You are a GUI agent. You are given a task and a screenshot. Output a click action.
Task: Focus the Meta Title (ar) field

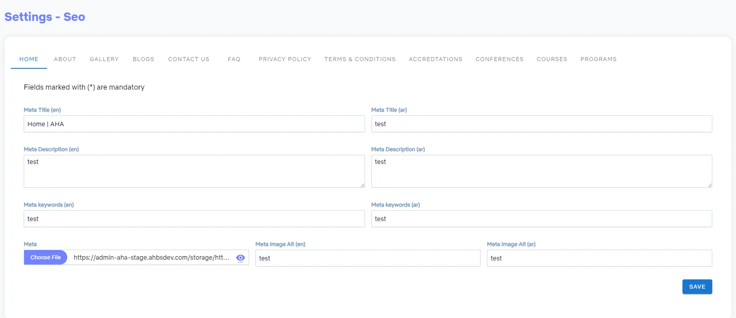[542, 124]
